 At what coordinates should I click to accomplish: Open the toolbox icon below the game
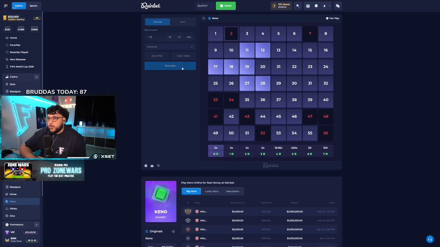152,166
